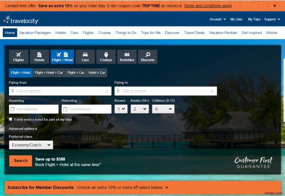This screenshot has height=196, width=285.
Task: Select the Discover magnifier tab
Action: coord(148,57)
